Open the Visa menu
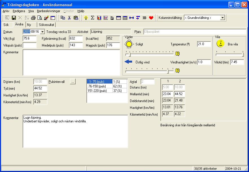 click(x=31, y=11)
